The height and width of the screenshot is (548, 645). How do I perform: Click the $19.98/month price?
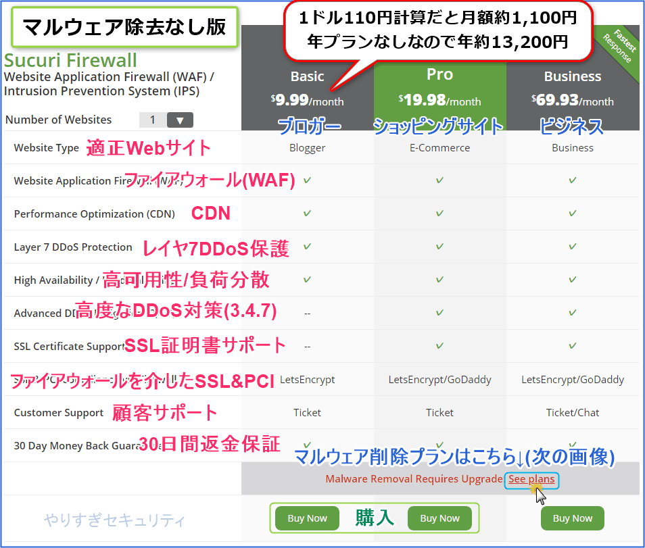pos(439,100)
